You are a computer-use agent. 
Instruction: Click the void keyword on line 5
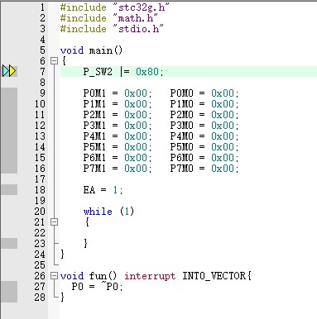click(x=72, y=50)
